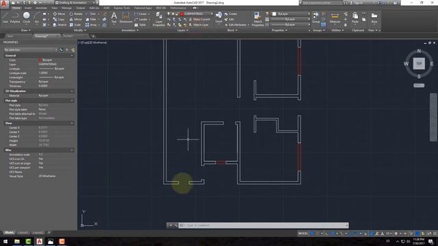Screen dimensions: 438x246
Task: Expand the Modify panel
Action: click(x=79, y=30)
